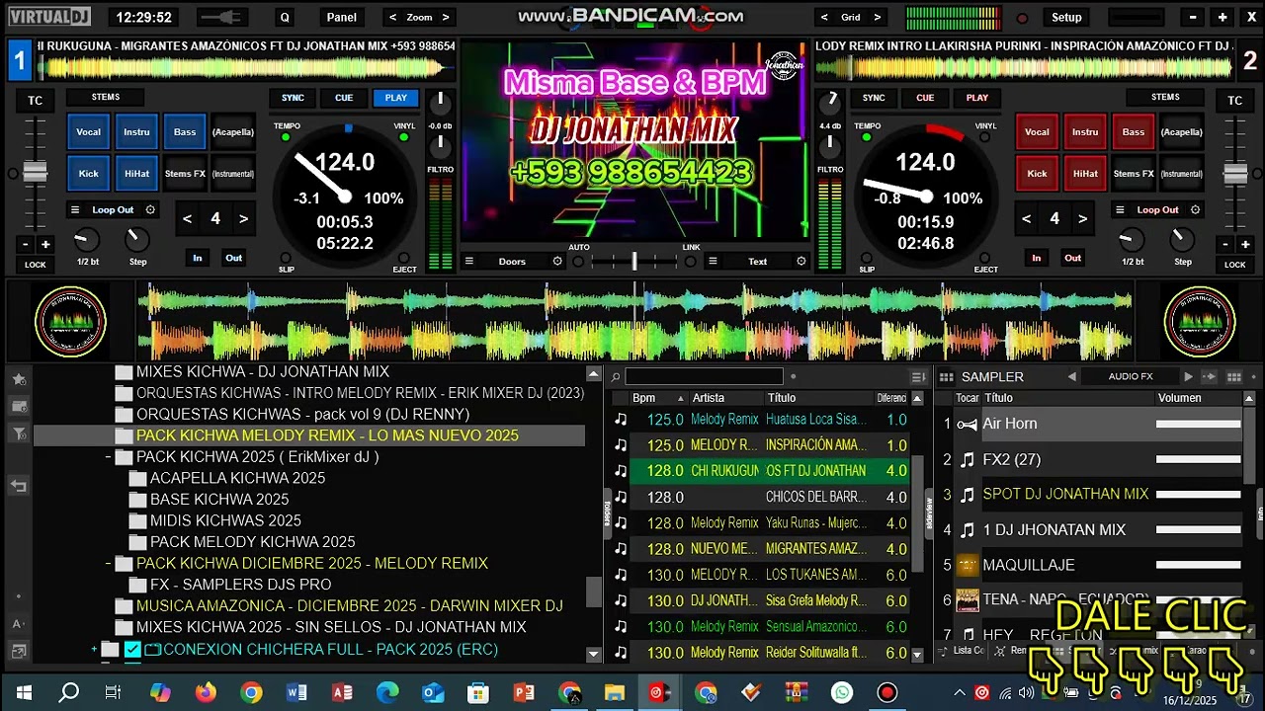Set loop In point on deck 2
The width and height of the screenshot is (1265, 711).
coord(1037,258)
